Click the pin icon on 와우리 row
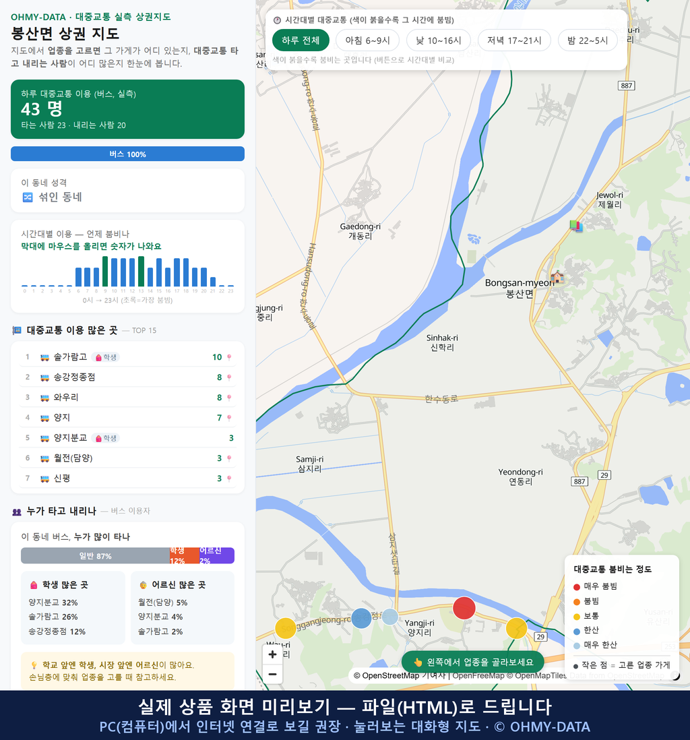The image size is (690, 740). [x=229, y=398]
